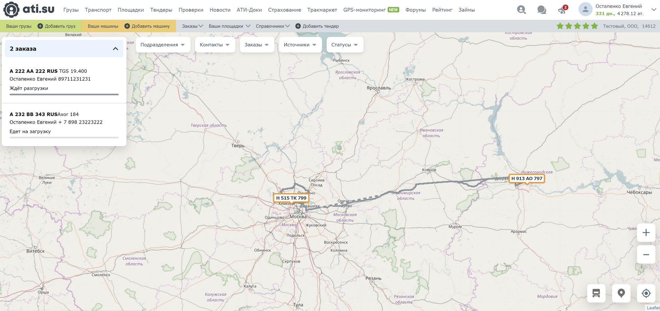
Task: Toggle truck display on map
Action: [x=596, y=293]
